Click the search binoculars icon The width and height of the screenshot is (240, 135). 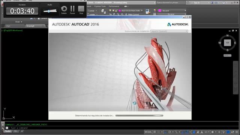188,3
